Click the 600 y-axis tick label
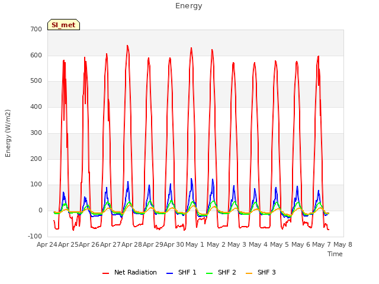The width and height of the screenshot is (379, 284). pyautogui.click(x=36, y=55)
